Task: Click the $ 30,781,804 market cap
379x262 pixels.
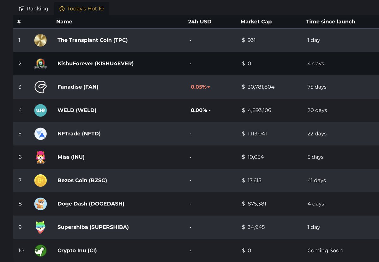Action: click(x=258, y=87)
